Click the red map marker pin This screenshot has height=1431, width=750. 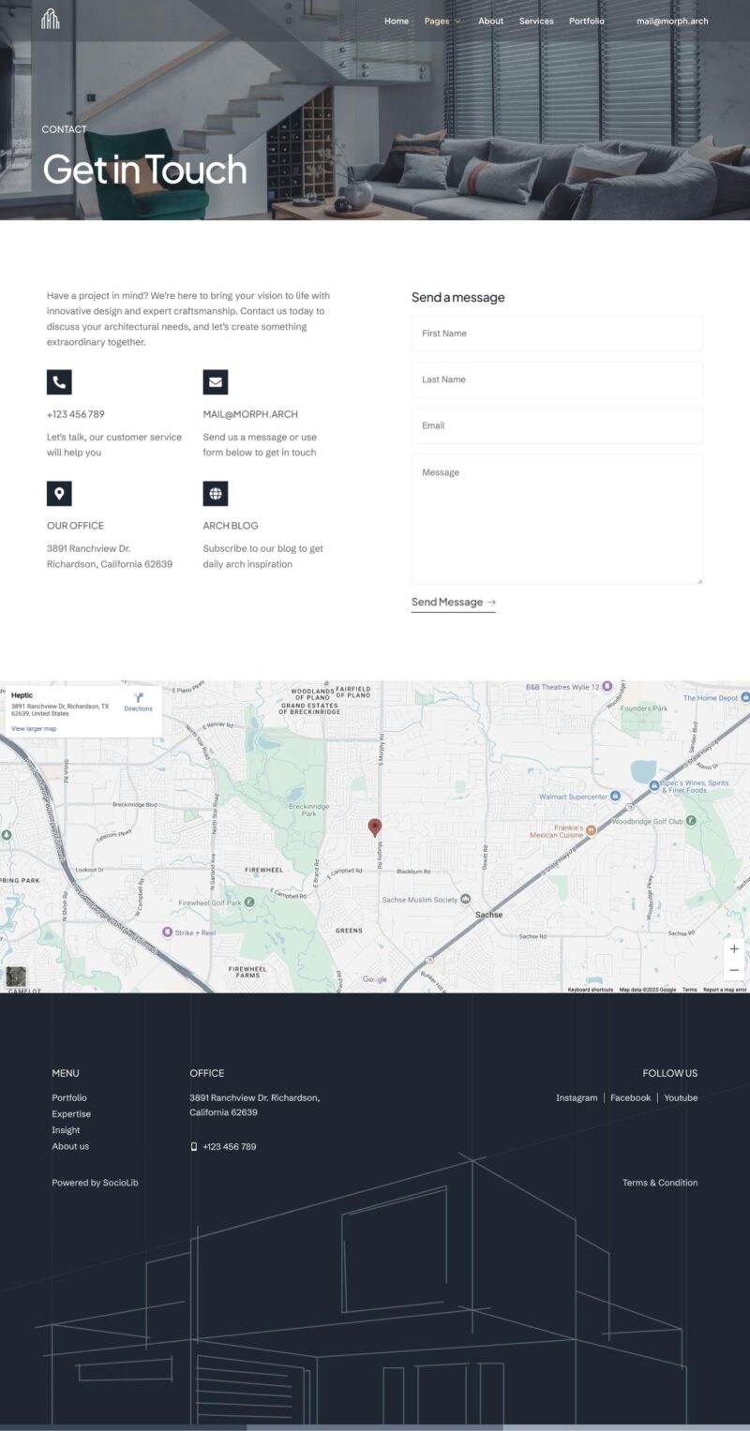pyautogui.click(x=375, y=827)
